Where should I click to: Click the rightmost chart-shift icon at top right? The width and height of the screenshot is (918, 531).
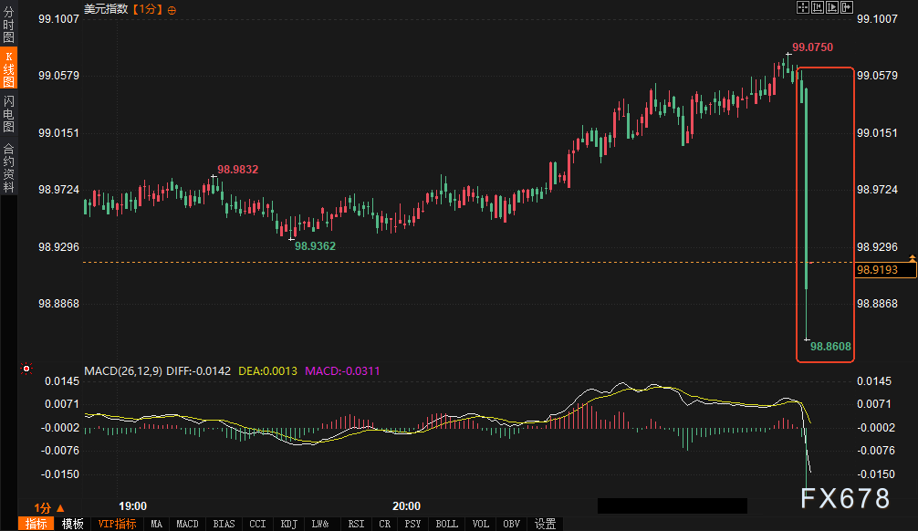(848, 7)
